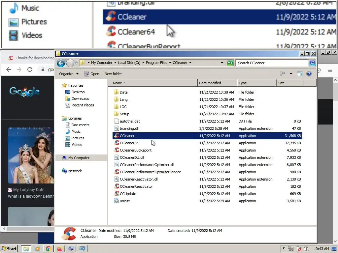Click the file explorer icon in taskbar
338x253 pixels.
point(26,249)
